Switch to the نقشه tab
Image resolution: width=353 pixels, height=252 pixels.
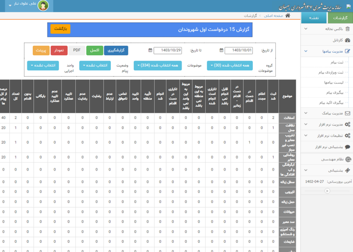coord(314,18)
